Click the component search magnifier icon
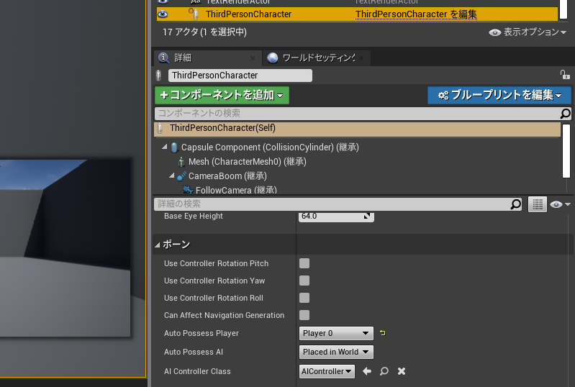Image resolution: width=575 pixels, height=387 pixels. (x=566, y=114)
